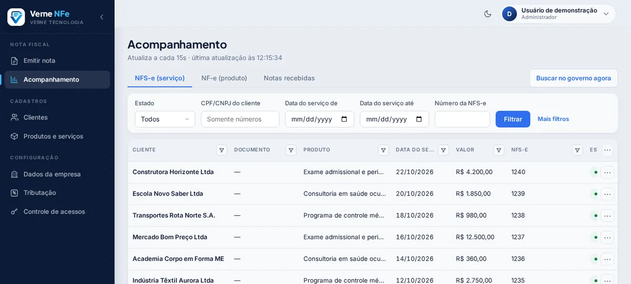
Task: Open Emitir nota in the sidebar
Action: 57,60
